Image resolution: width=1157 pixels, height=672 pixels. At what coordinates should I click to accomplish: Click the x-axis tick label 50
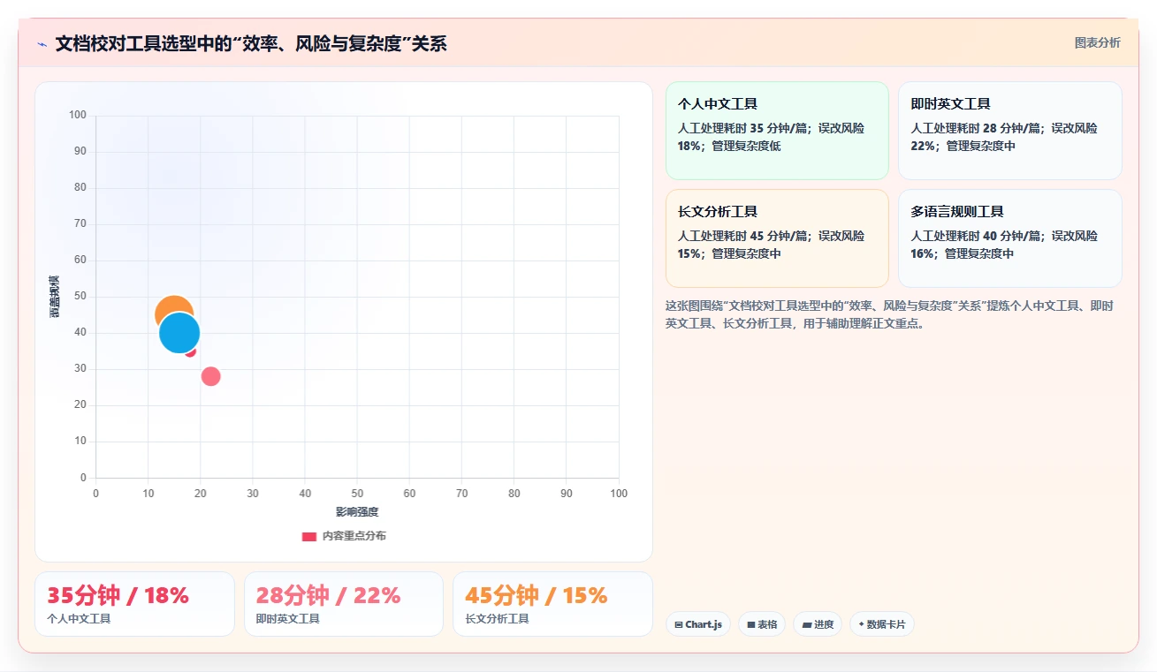357,494
